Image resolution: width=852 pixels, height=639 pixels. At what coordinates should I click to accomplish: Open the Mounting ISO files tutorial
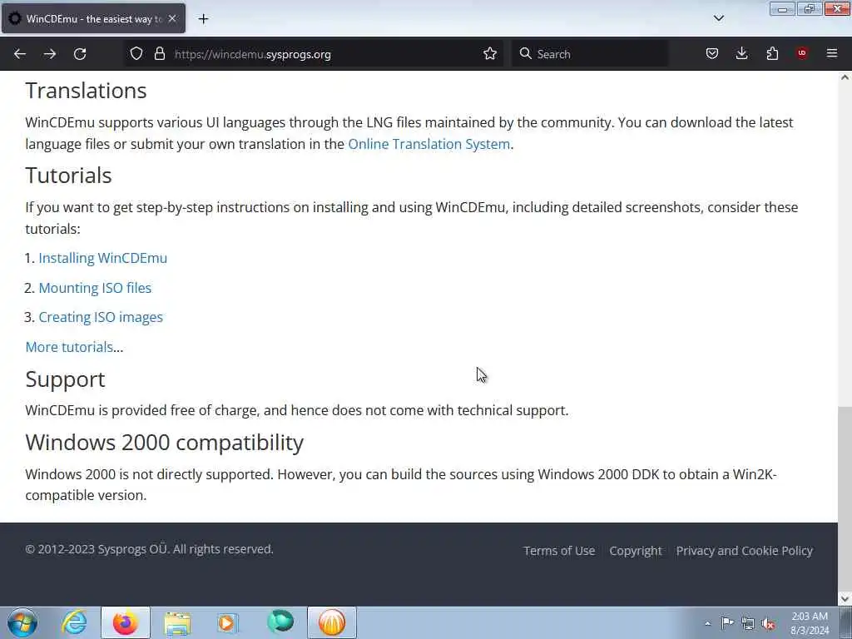coord(95,288)
